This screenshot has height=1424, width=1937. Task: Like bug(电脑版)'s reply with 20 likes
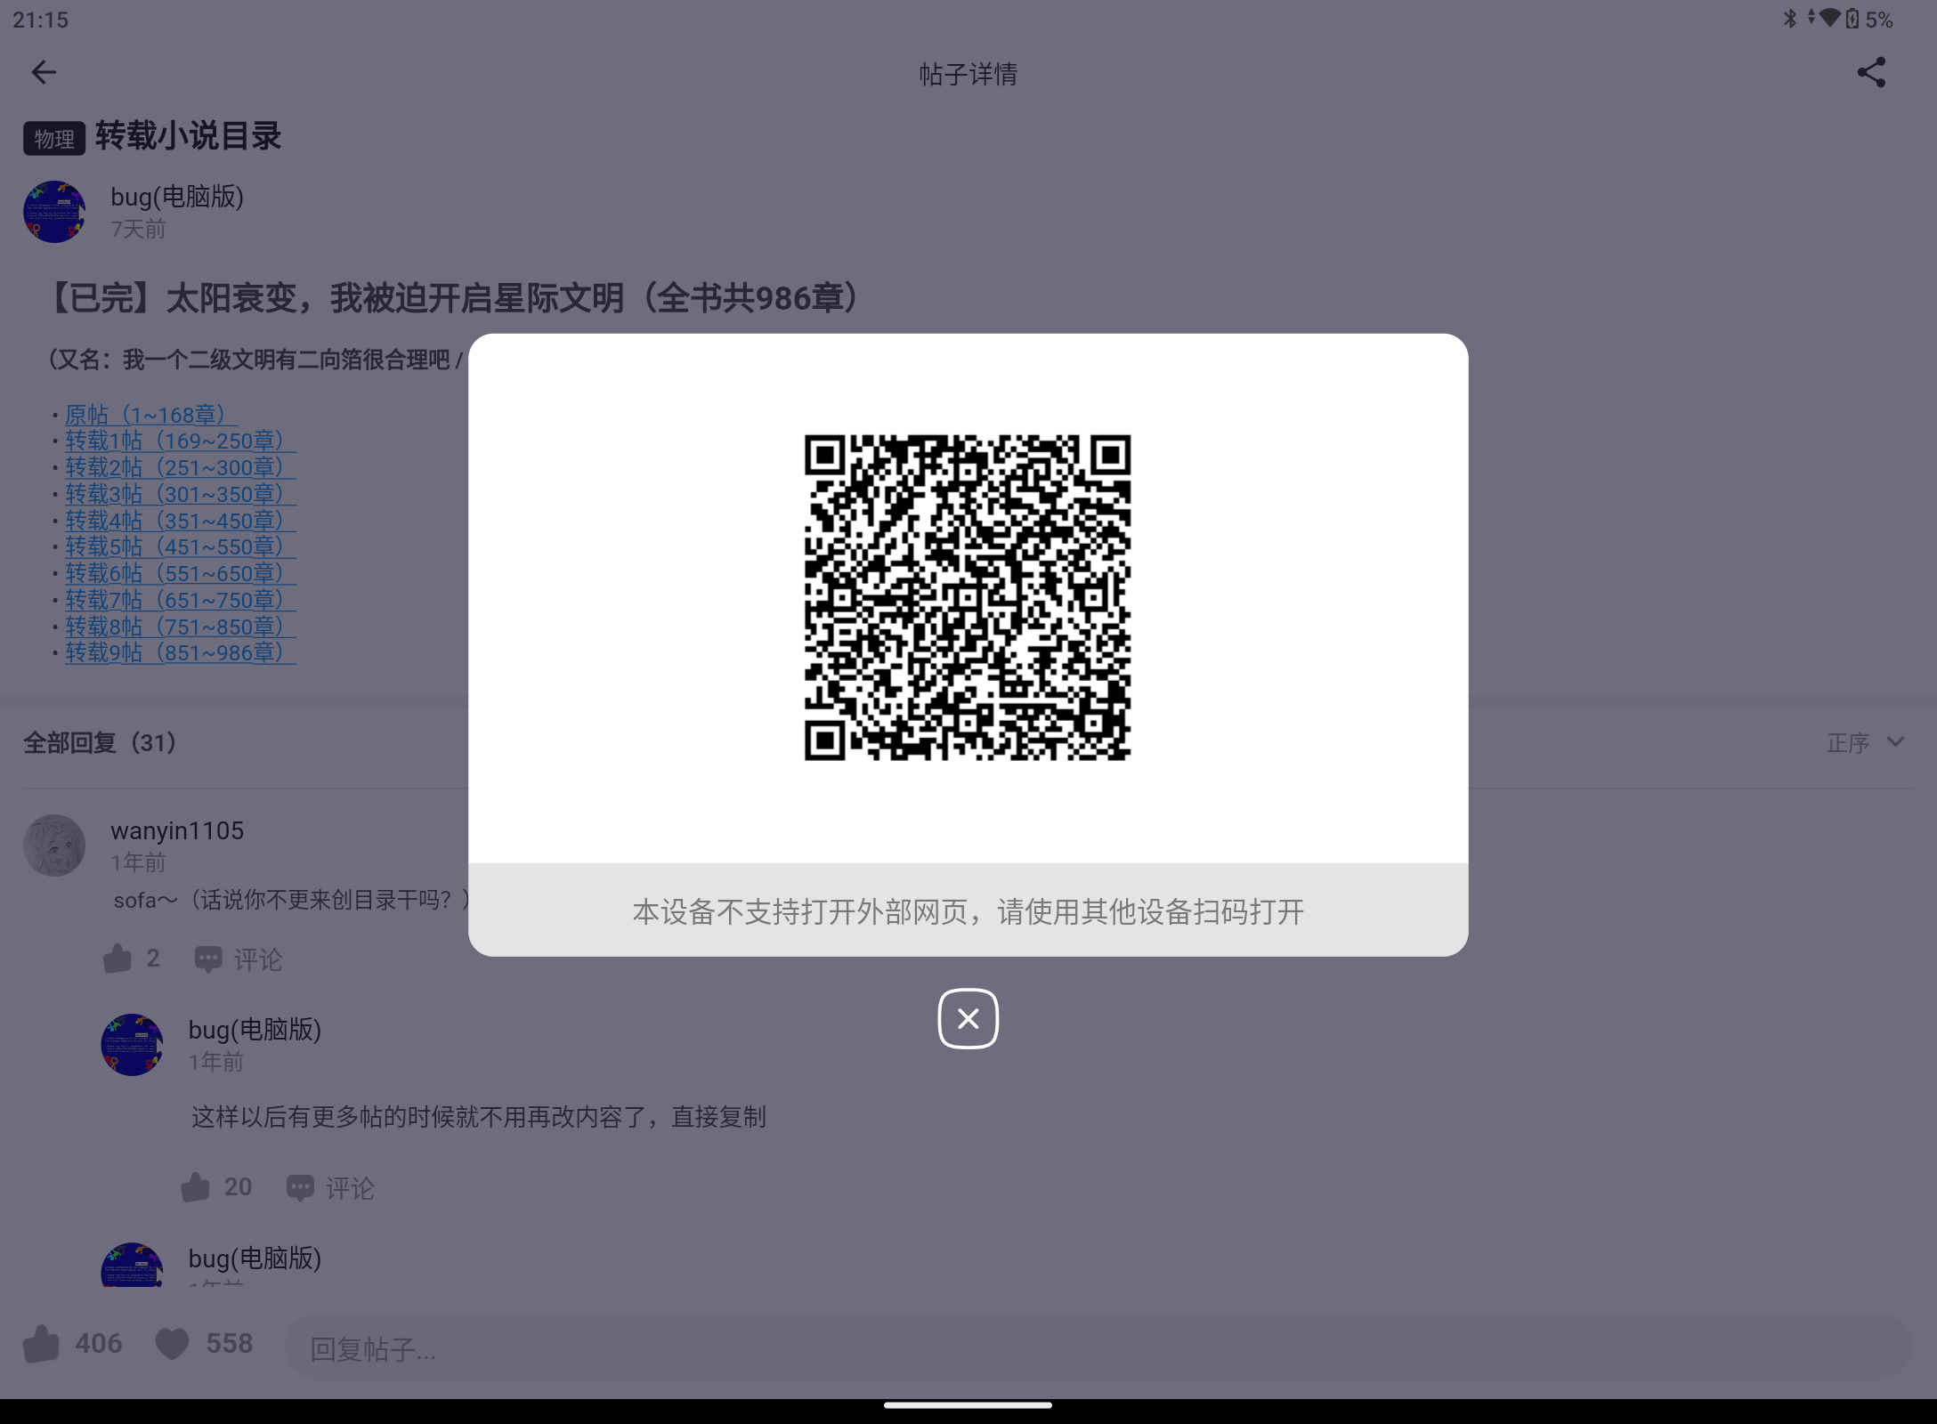pos(195,1186)
